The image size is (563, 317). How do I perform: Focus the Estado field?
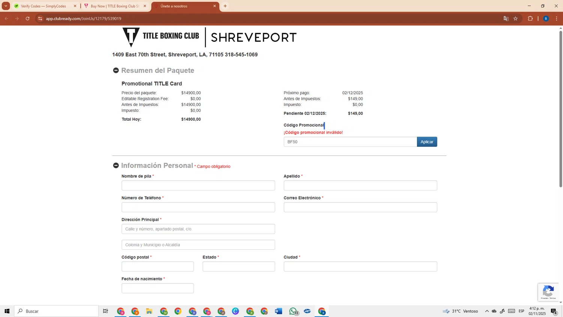tap(239, 267)
